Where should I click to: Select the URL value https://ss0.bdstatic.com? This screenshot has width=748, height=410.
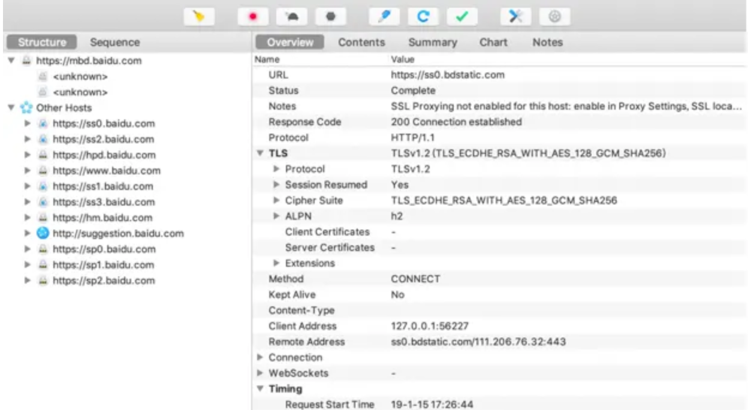(x=448, y=75)
